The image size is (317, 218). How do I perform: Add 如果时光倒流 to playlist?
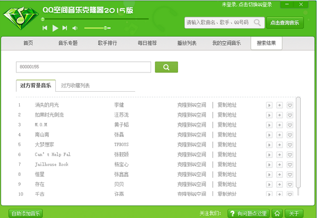(x=279, y=115)
